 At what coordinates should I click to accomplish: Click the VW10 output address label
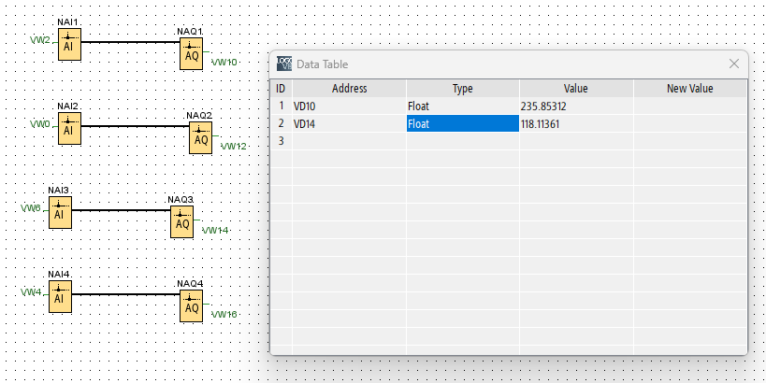224,63
